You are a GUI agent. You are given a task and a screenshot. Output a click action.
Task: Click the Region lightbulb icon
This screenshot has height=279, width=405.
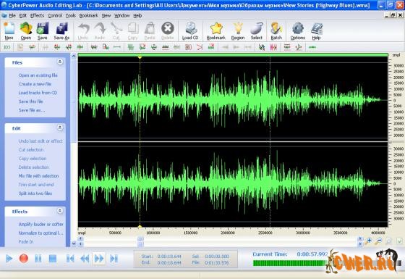238,30
